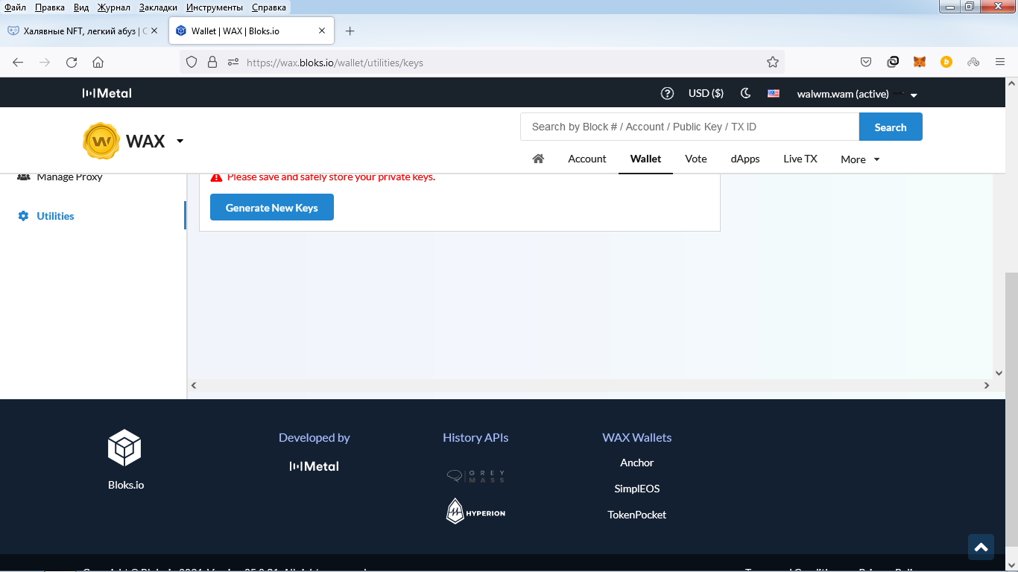1018x572 pixels.
Task: Select the Wallet nav tab
Action: click(645, 159)
